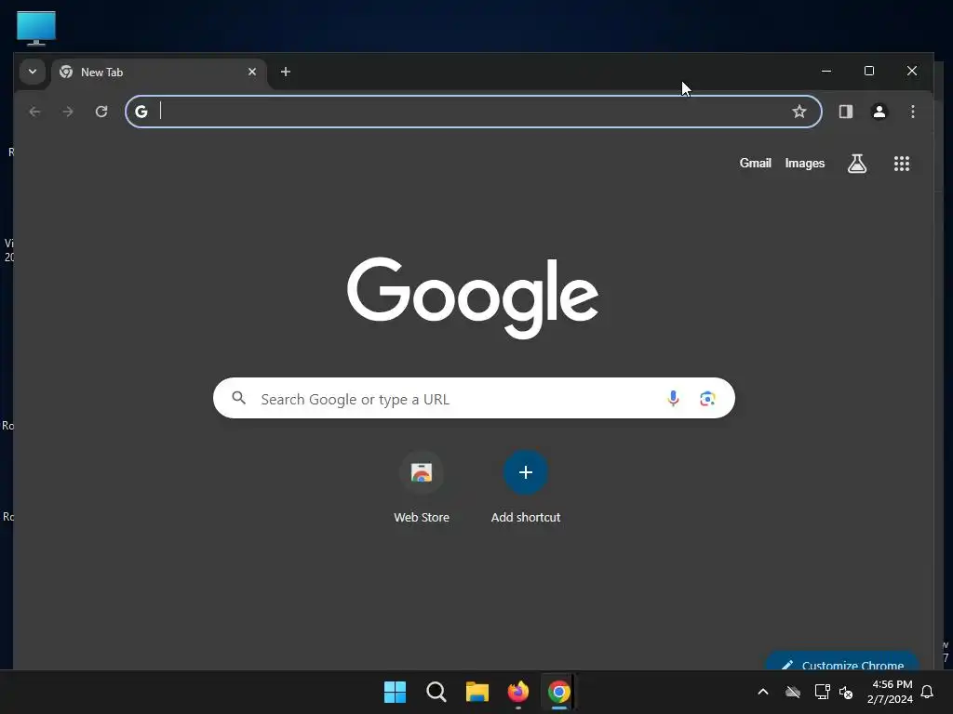Search by image with Google Lens
Viewport: 953px width, 714px height.
pyautogui.click(x=707, y=398)
